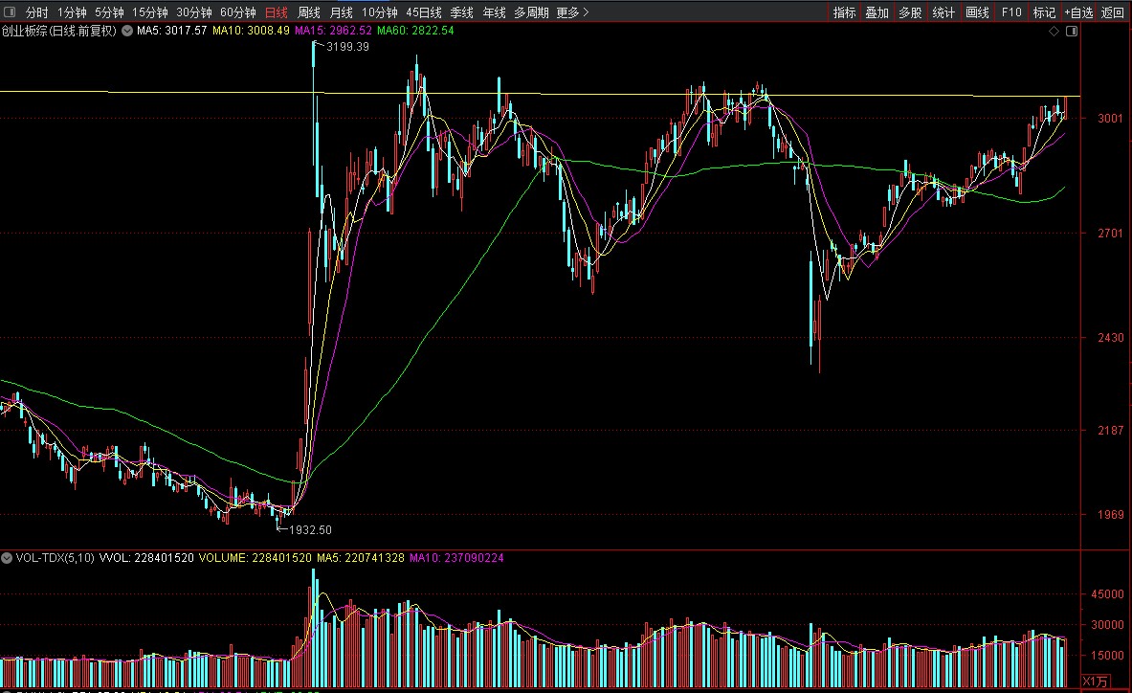Click the diamond marker icon above chart
Image resolution: width=1132 pixels, height=693 pixels.
point(1054,31)
